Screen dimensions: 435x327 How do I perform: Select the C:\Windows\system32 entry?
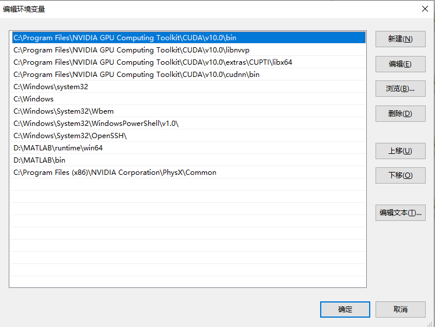[189, 86]
